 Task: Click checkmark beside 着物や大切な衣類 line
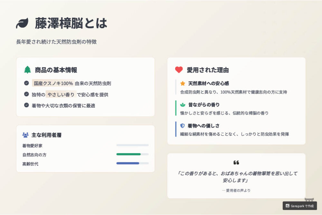click(26, 105)
